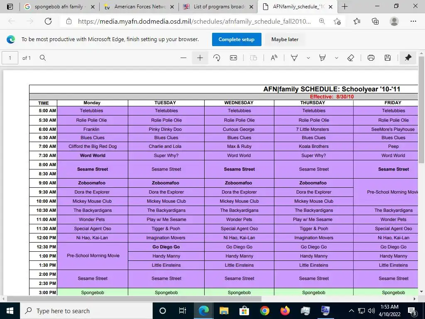The height and width of the screenshot is (319, 425).
Task: Click the site lock icon in address bar
Action: point(69,21)
